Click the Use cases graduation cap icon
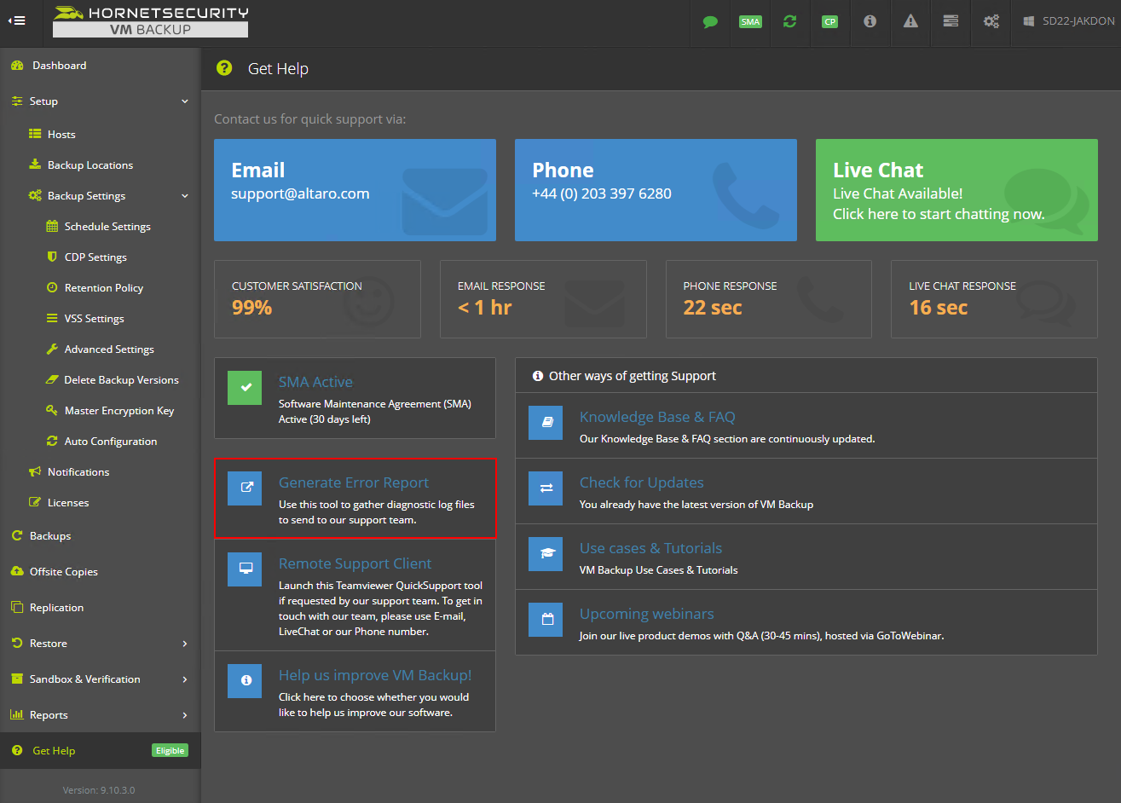 [546, 554]
